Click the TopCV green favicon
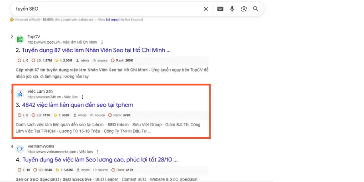 20,39
